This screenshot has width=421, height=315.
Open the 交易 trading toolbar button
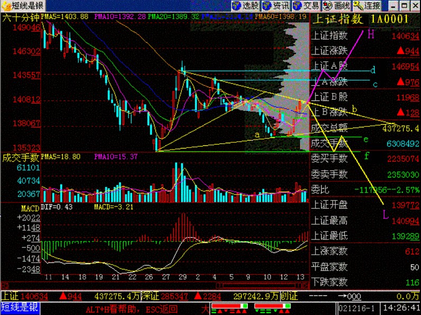coord(306,5)
